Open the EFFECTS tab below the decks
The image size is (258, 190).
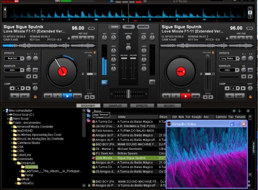pyautogui.click(x=142, y=106)
